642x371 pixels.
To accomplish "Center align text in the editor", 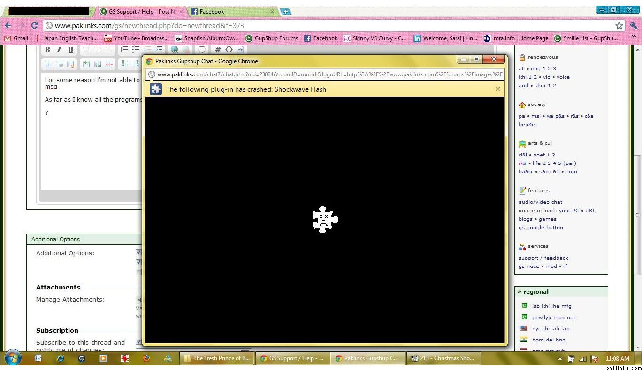I will pos(98,50).
